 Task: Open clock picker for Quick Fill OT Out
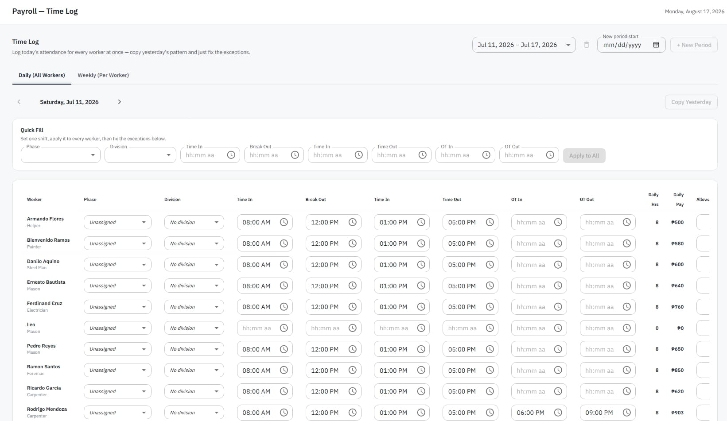pyautogui.click(x=550, y=155)
